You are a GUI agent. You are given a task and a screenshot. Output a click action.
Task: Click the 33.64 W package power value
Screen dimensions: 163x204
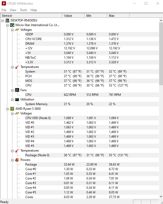(69, 164)
